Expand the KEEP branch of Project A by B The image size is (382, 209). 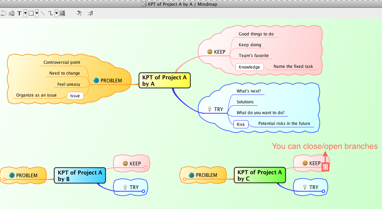click(145, 167)
